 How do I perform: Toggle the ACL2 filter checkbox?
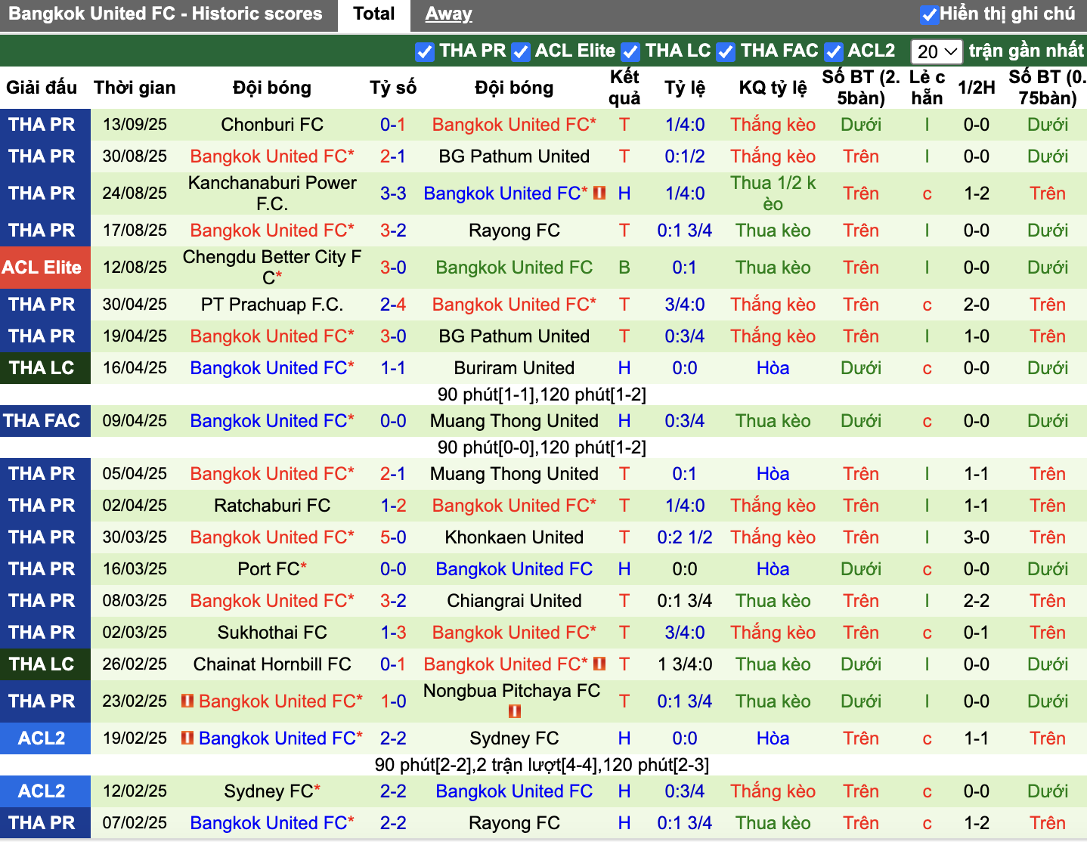tap(833, 51)
